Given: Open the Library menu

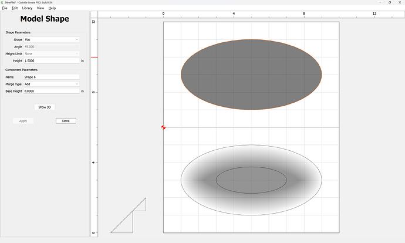Looking at the screenshot, I should click(27, 8).
